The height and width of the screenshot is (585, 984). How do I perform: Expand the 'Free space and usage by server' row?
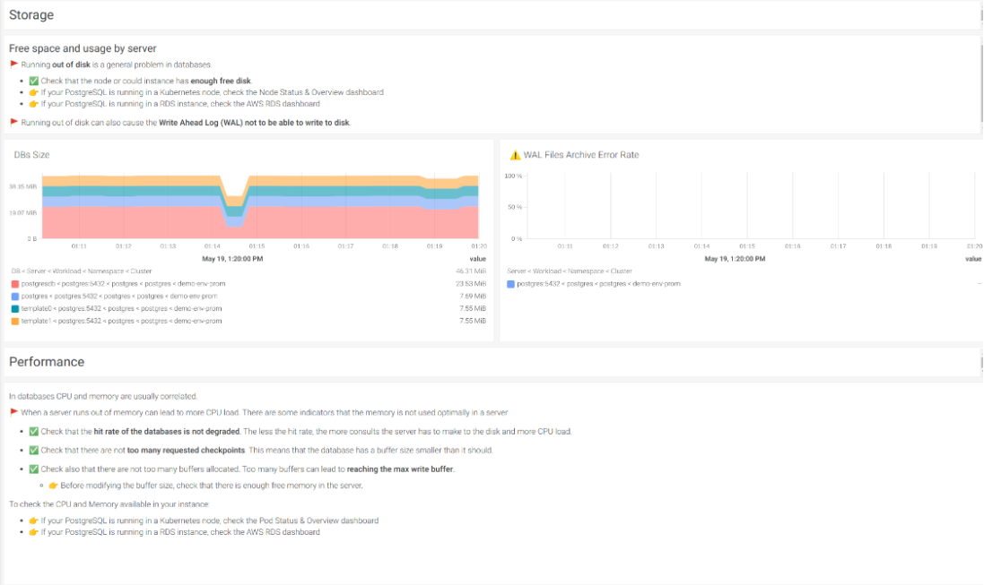coord(81,47)
